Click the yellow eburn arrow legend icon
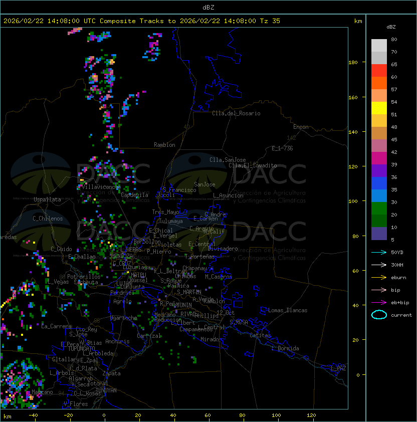This screenshot has width=417, height=422. pos(379,278)
